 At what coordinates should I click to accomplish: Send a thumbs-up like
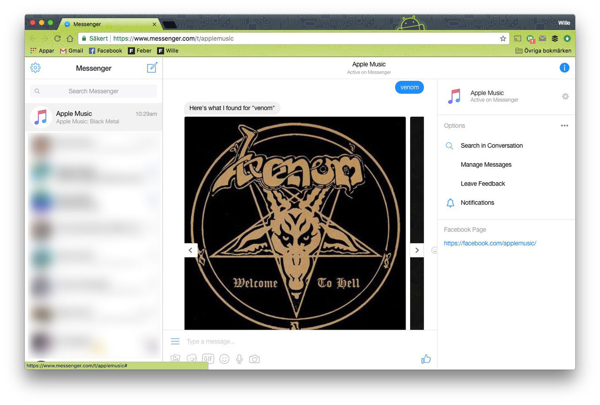(x=426, y=359)
